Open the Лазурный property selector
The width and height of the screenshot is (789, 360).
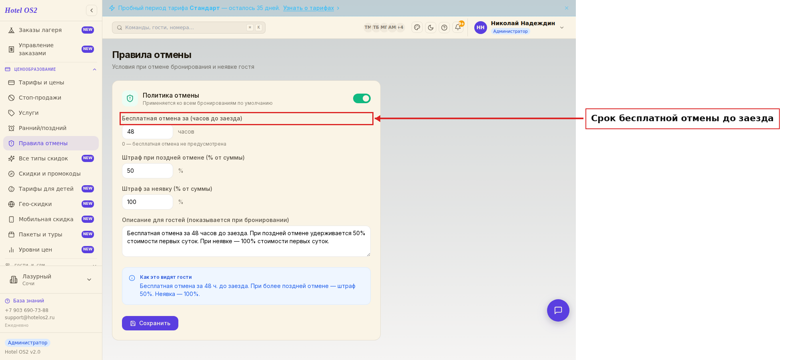51,280
